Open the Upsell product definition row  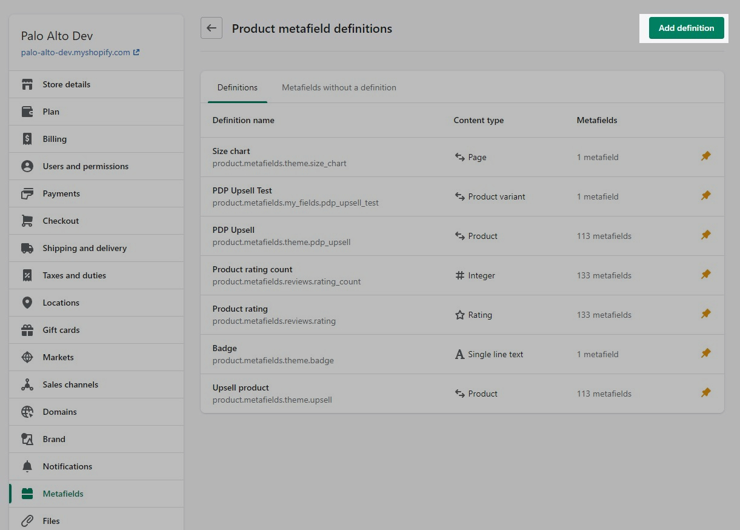tap(241, 387)
